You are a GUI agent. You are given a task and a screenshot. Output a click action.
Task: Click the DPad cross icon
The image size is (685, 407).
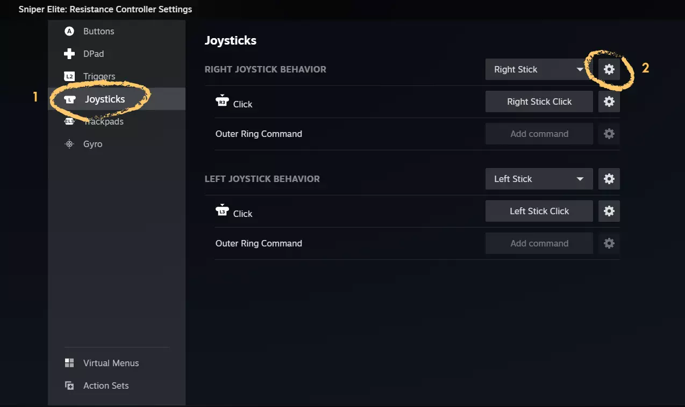tap(69, 54)
